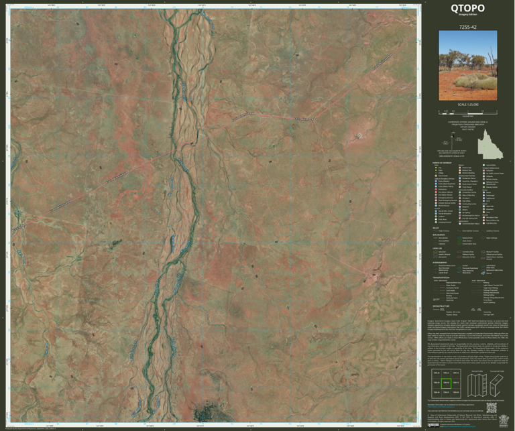
Task: Click the Post Office legend icon
Action: click(460, 201)
